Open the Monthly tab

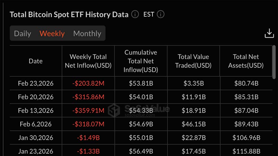click(x=87, y=34)
